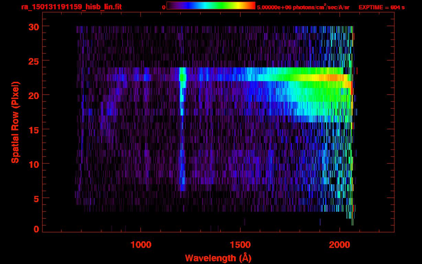Viewport: 422px width, 264px height.
Task: Click the cyan emission line at row 23
Action: pos(182,78)
